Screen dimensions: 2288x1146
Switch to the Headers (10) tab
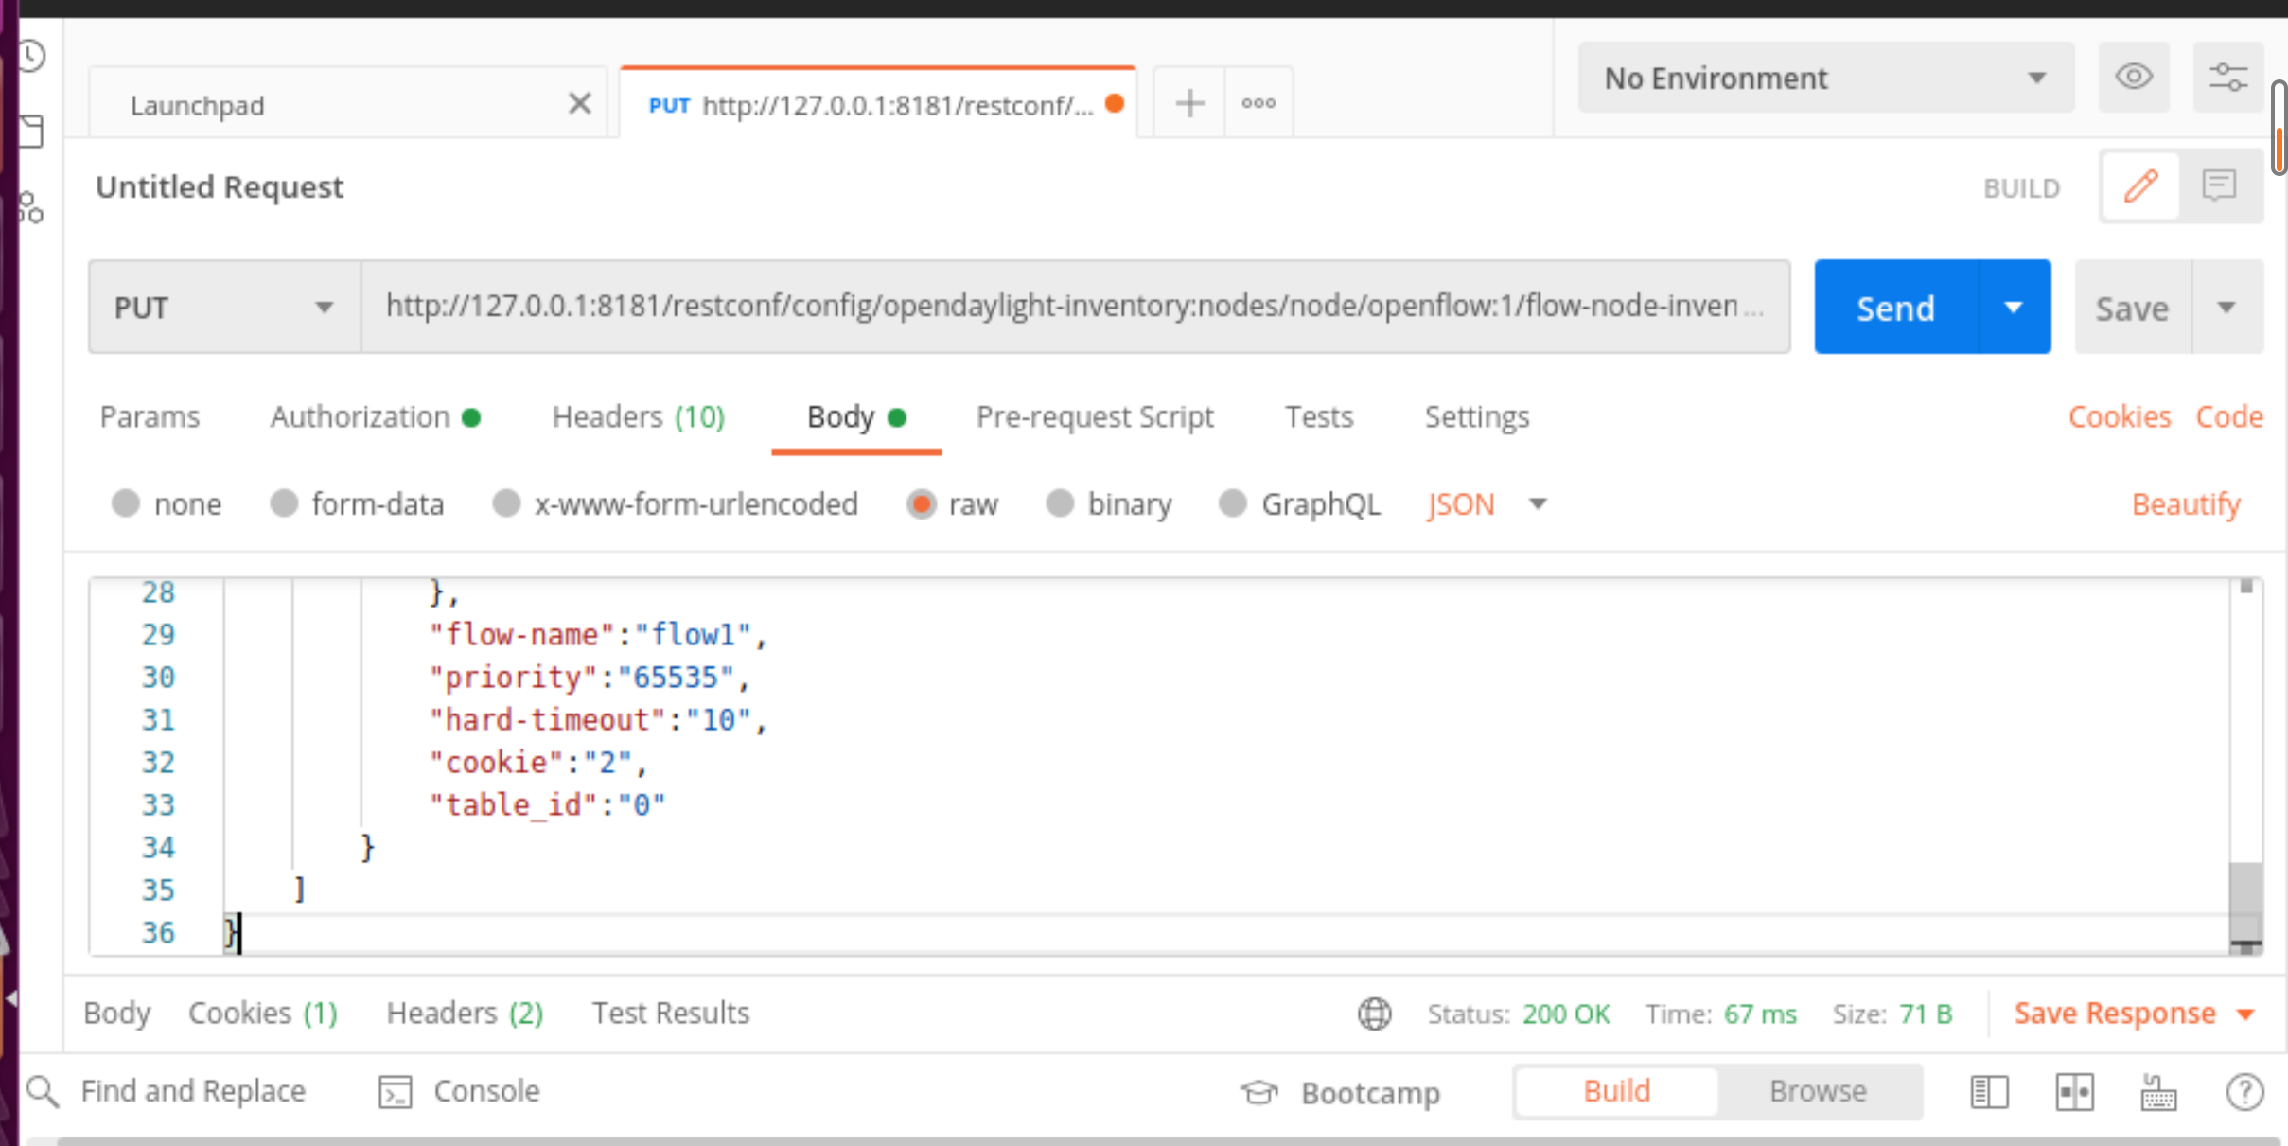(638, 417)
